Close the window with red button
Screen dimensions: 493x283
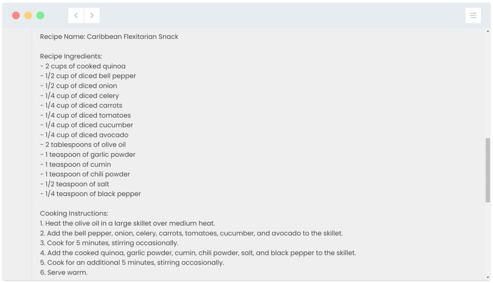pos(16,15)
